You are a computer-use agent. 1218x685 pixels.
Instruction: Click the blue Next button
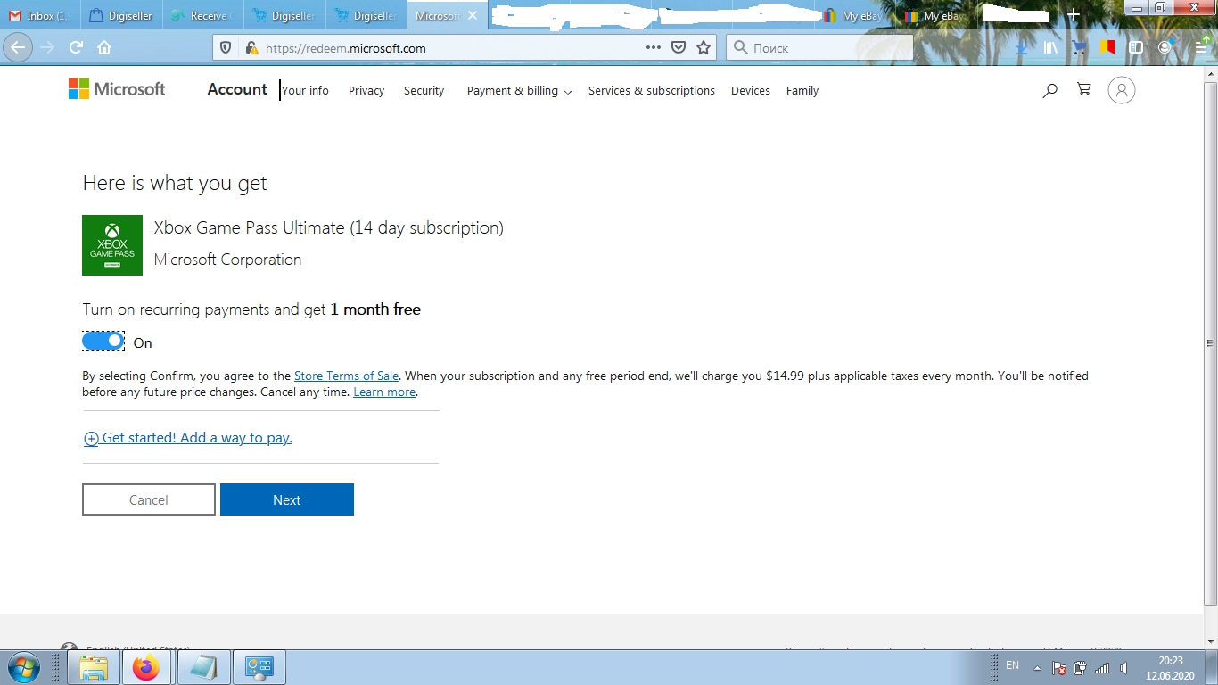pos(287,499)
